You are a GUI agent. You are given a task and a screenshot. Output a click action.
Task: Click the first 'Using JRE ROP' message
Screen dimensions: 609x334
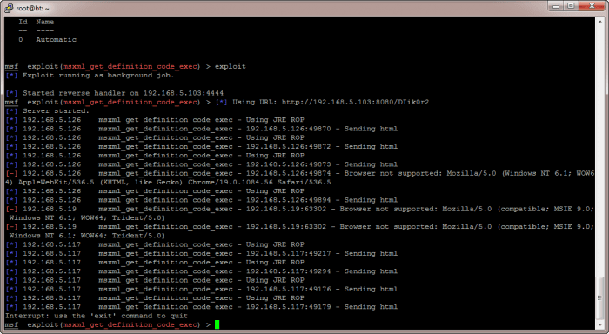pos(275,120)
